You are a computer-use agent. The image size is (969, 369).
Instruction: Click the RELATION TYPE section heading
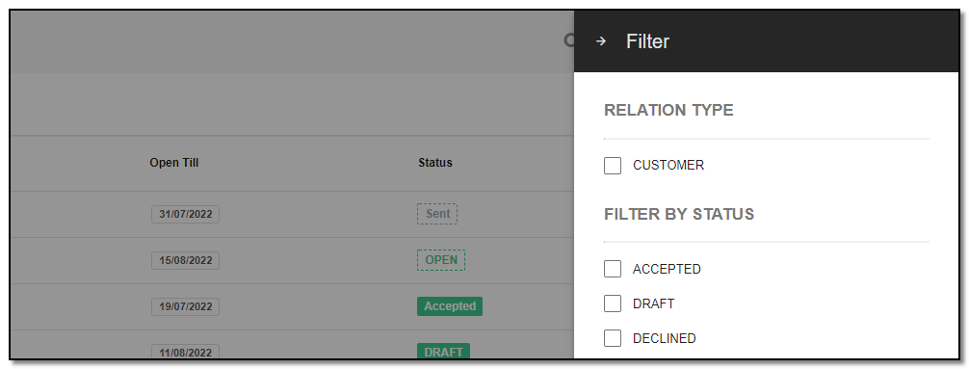click(x=668, y=110)
